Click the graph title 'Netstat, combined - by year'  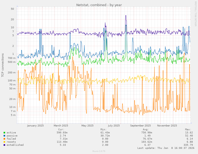pos(99,5)
